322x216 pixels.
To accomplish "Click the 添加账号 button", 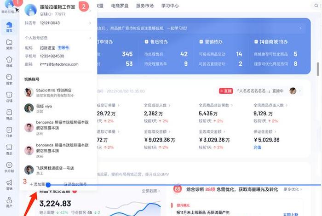I will [38, 184].
